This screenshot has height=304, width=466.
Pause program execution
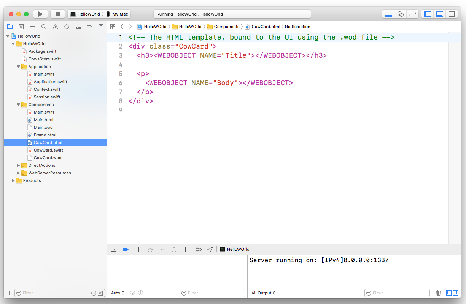coord(138,249)
